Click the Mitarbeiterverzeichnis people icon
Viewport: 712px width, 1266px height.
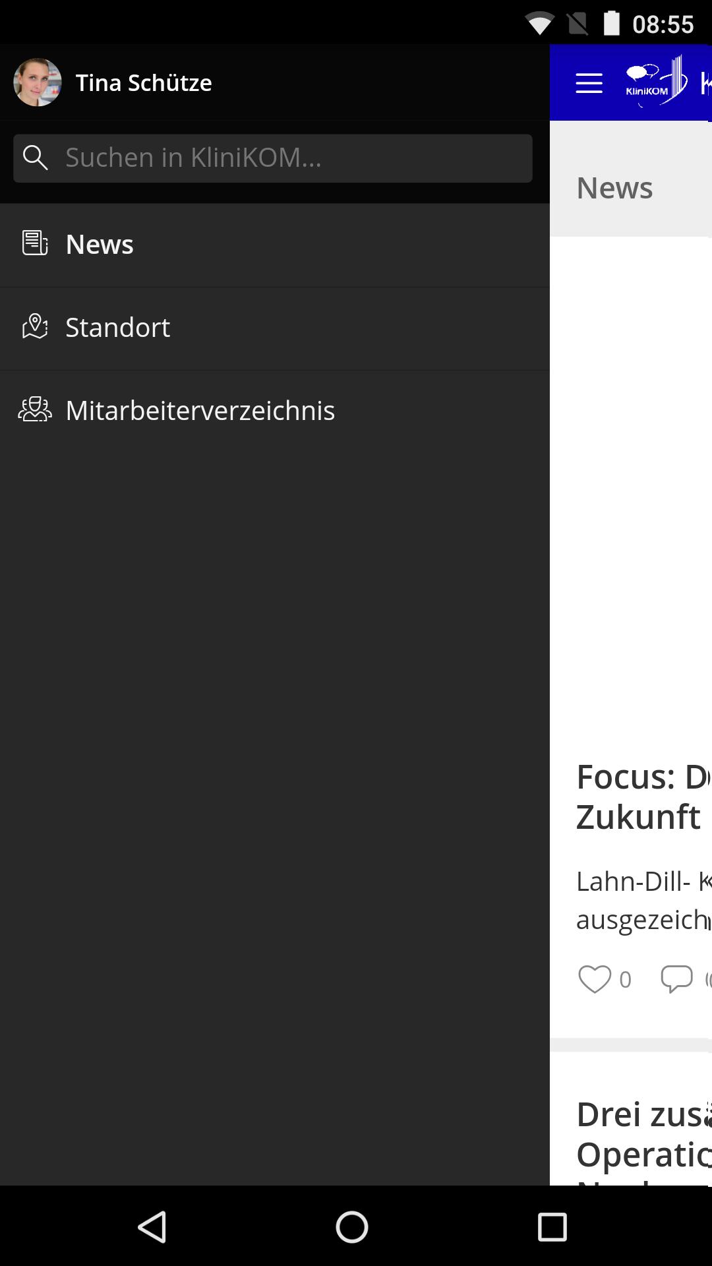point(35,409)
